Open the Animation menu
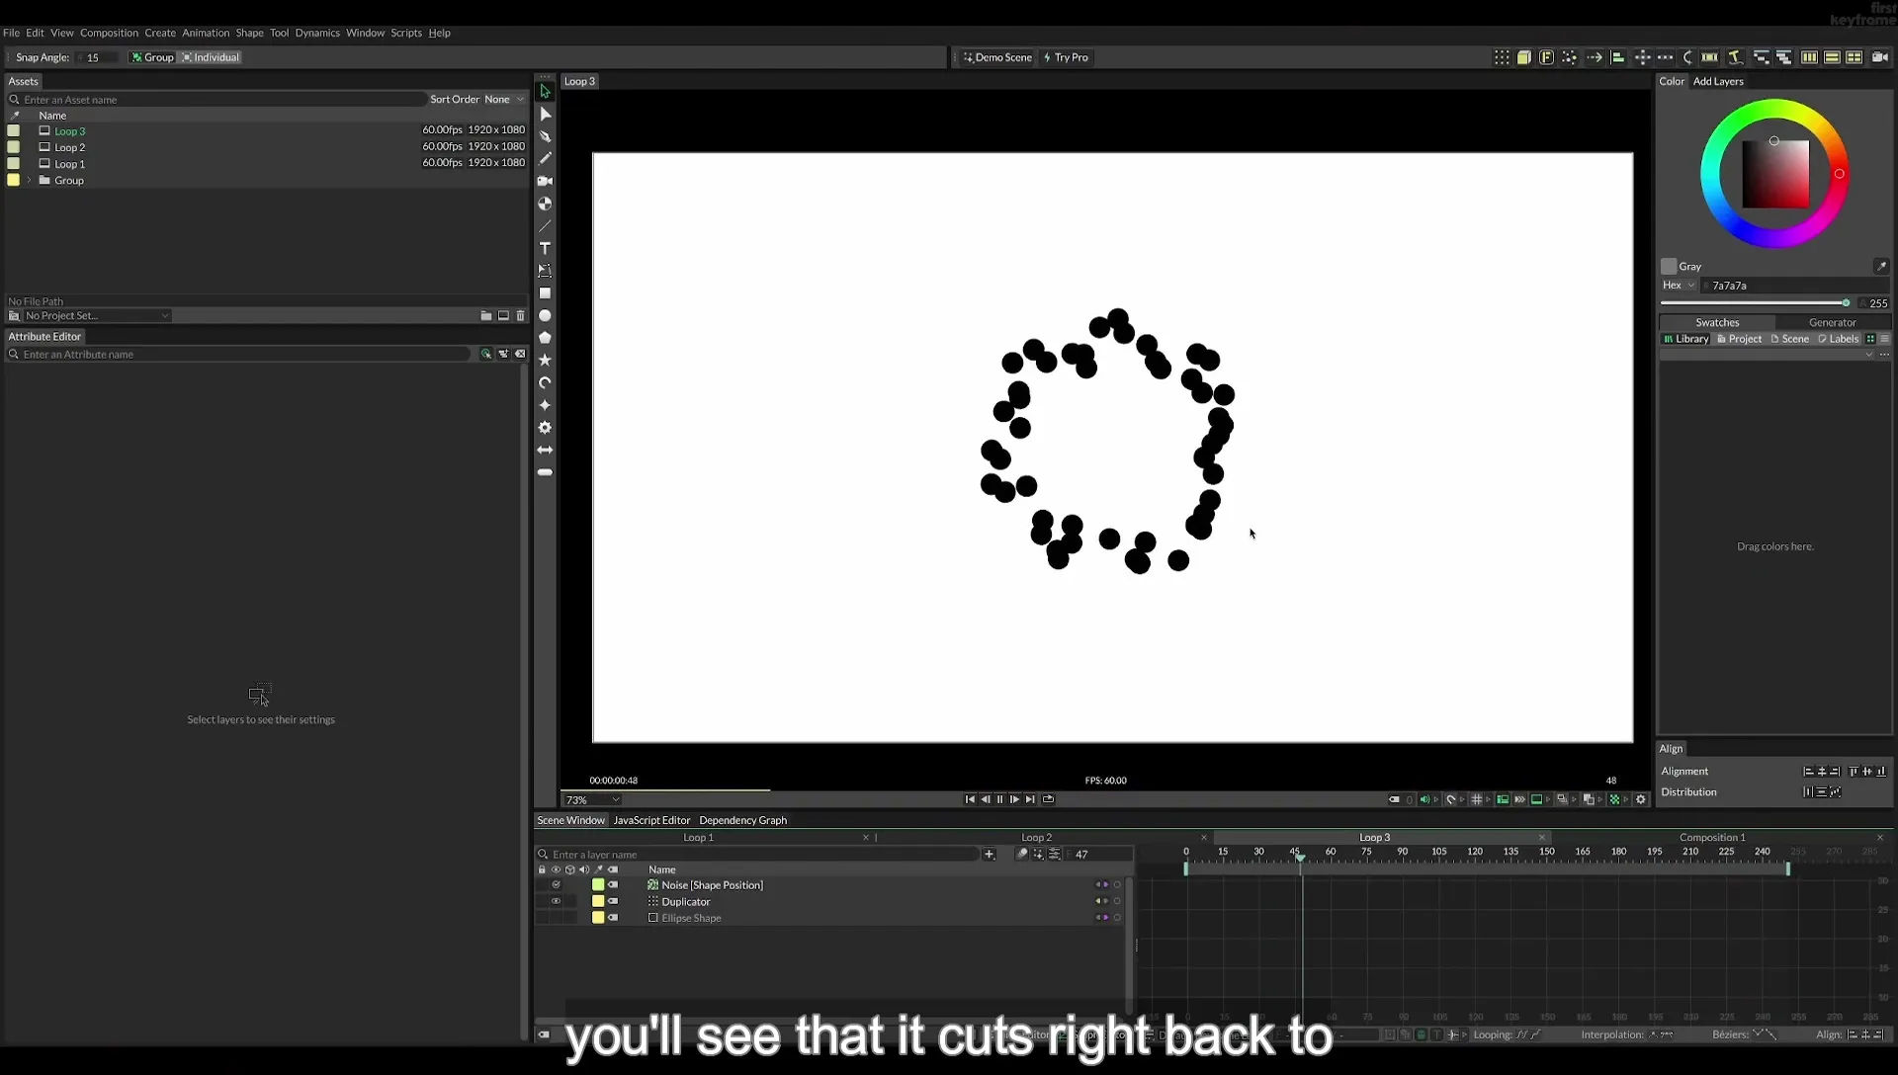Screen dimensions: 1898x1075 pyautogui.click(x=206, y=33)
